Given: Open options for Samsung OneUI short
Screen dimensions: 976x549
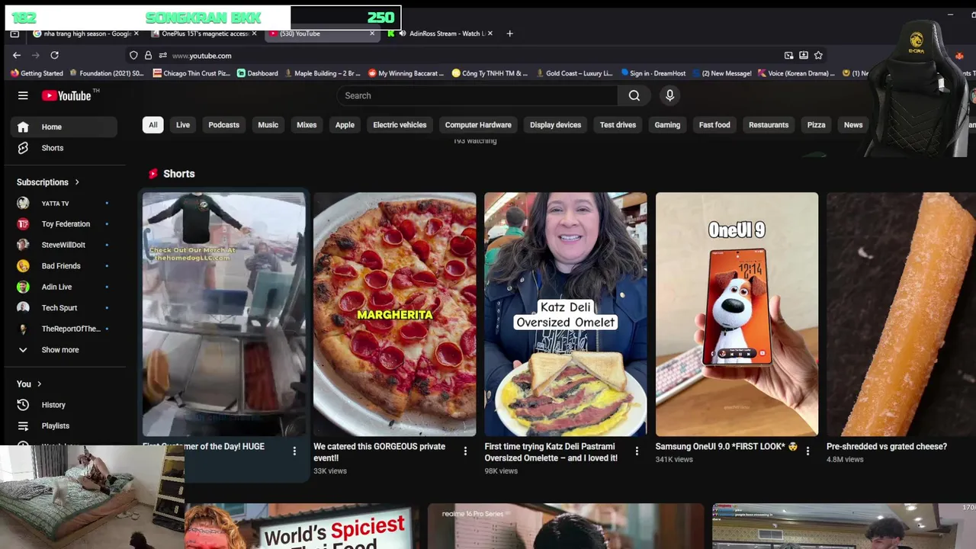Looking at the screenshot, I should [x=807, y=451].
